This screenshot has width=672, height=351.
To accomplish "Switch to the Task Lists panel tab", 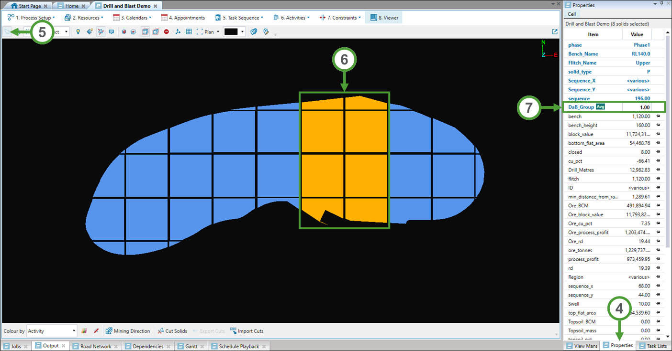I will (652, 346).
